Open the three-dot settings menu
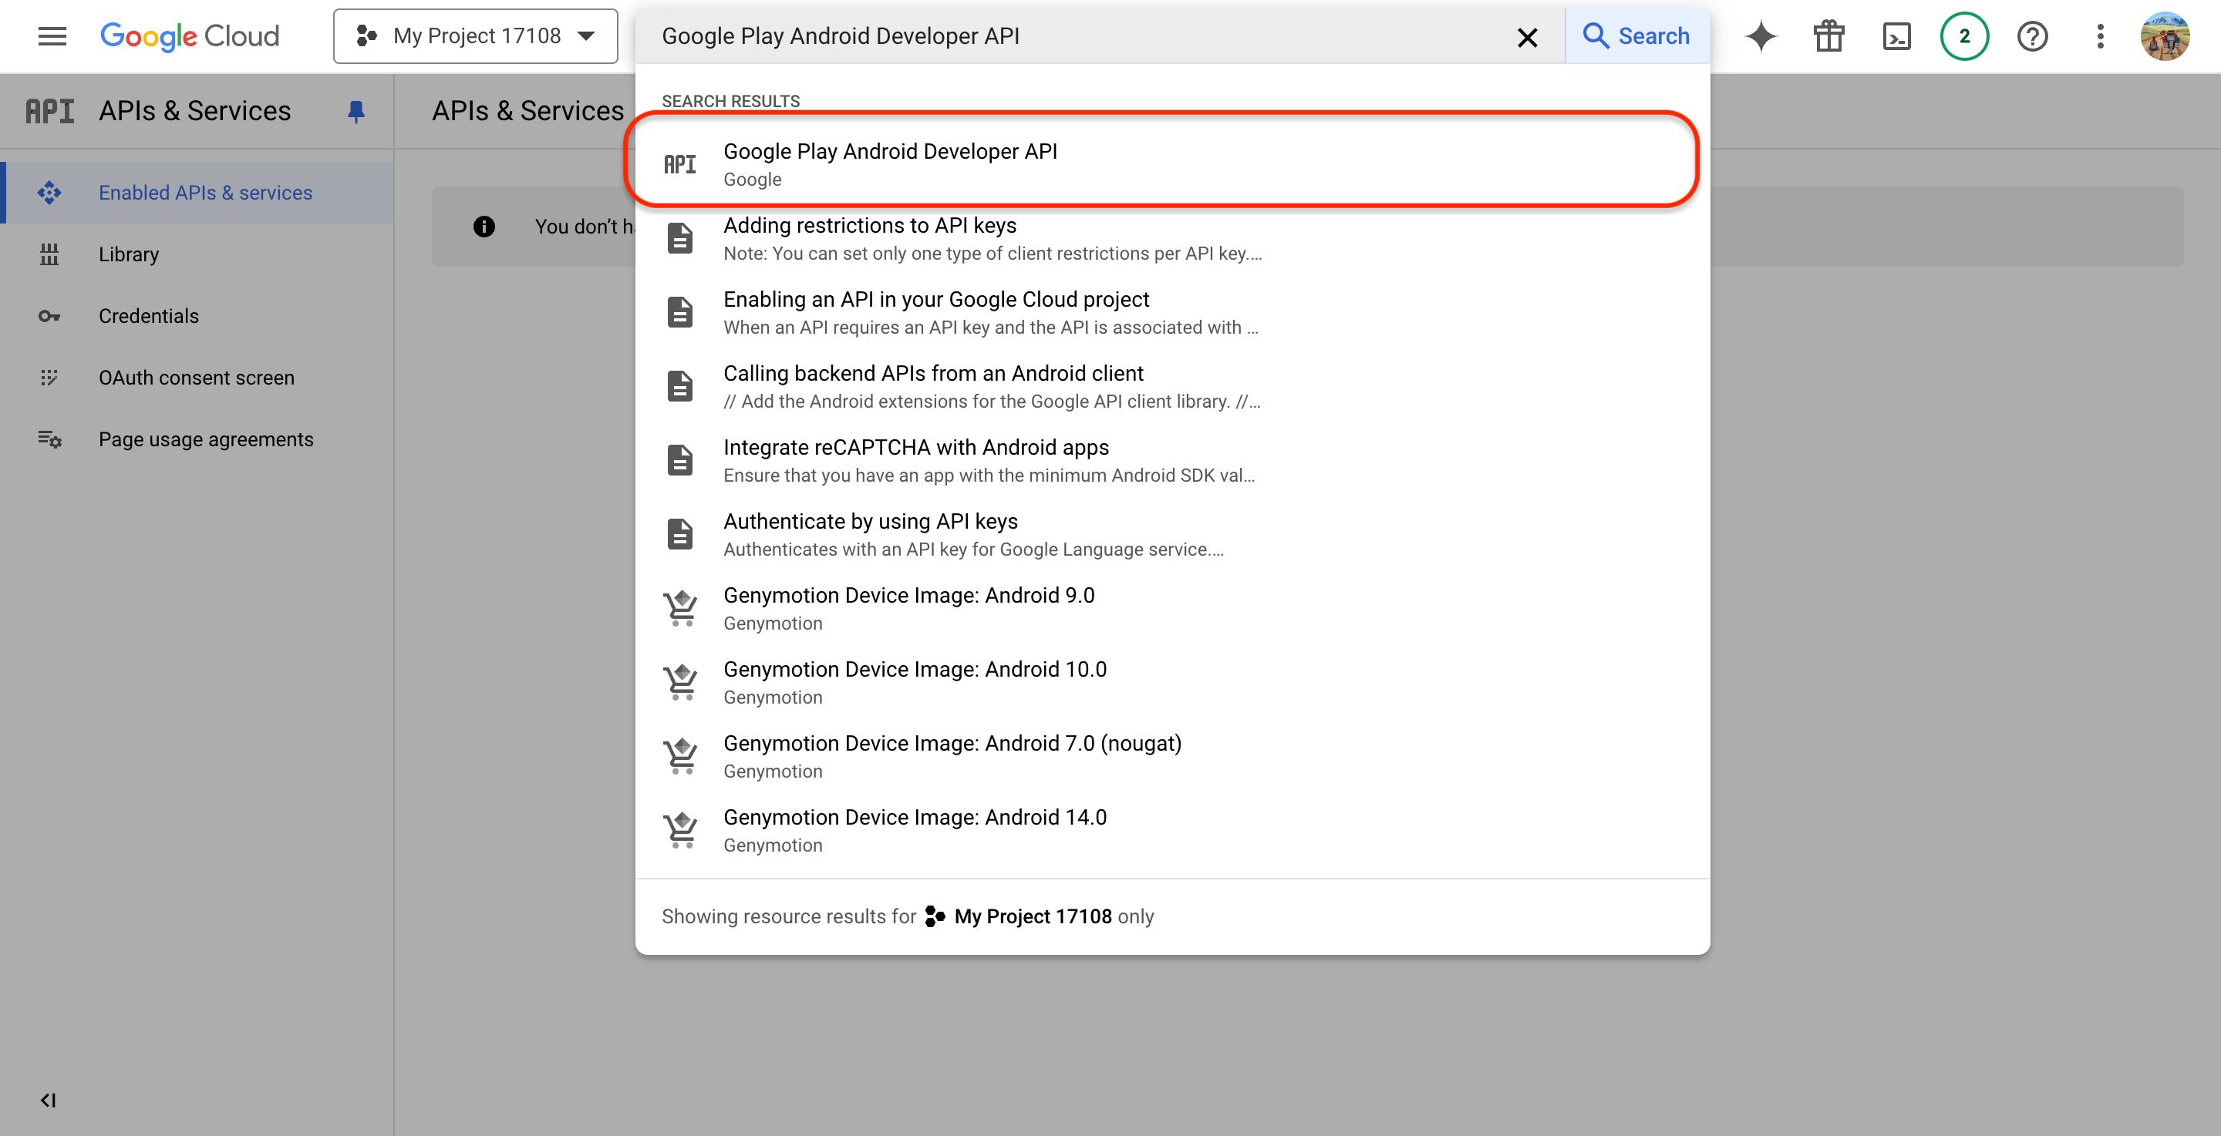 click(x=2100, y=36)
